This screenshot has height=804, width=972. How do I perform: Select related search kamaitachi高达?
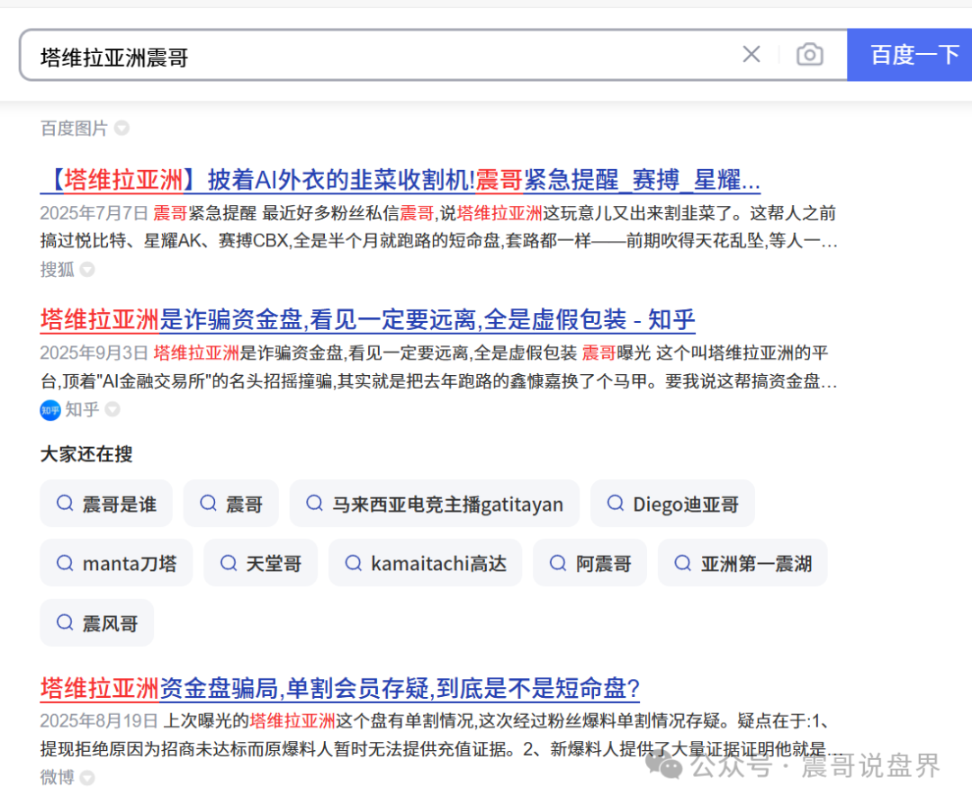click(x=425, y=563)
